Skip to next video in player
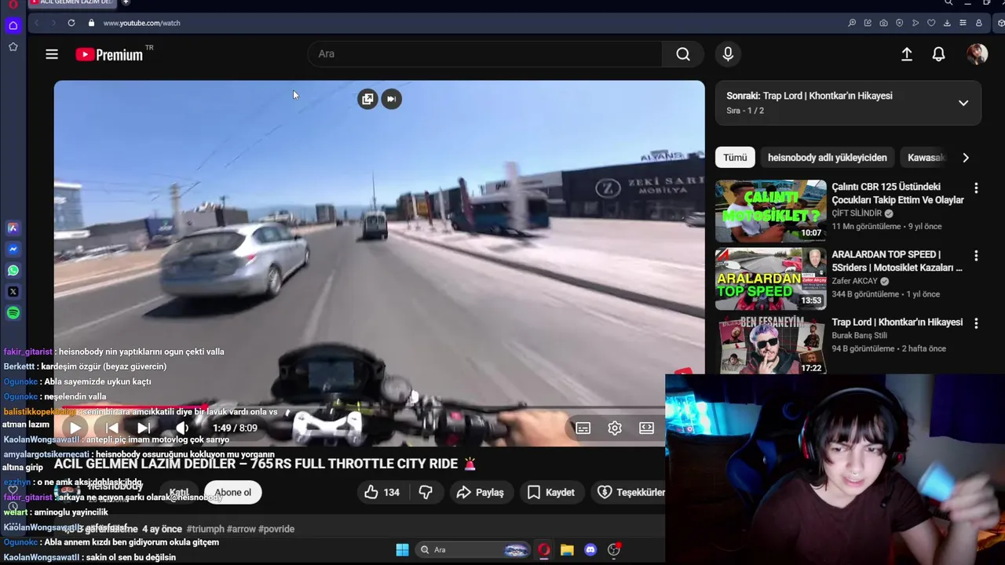This screenshot has width=1005, height=565. click(x=144, y=428)
